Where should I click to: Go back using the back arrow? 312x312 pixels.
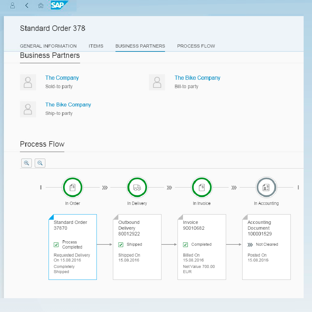(27, 5)
